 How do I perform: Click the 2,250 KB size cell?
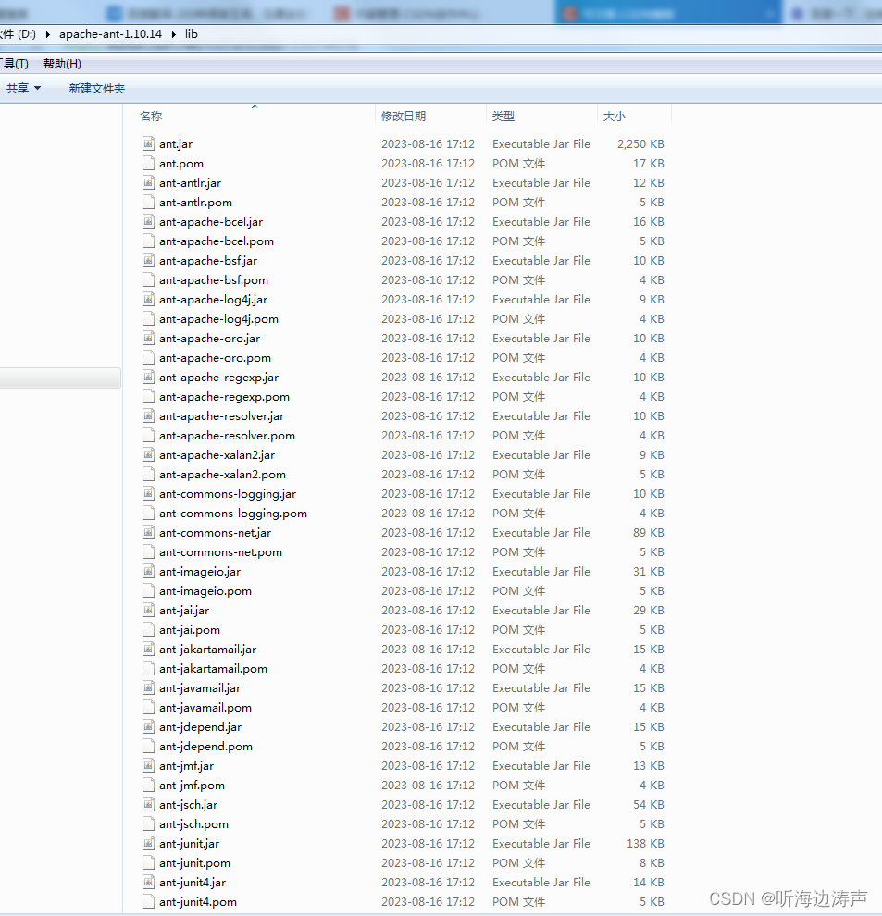coord(640,143)
